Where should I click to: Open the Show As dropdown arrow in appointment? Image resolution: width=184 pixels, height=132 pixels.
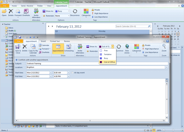(x=113, y=46)
